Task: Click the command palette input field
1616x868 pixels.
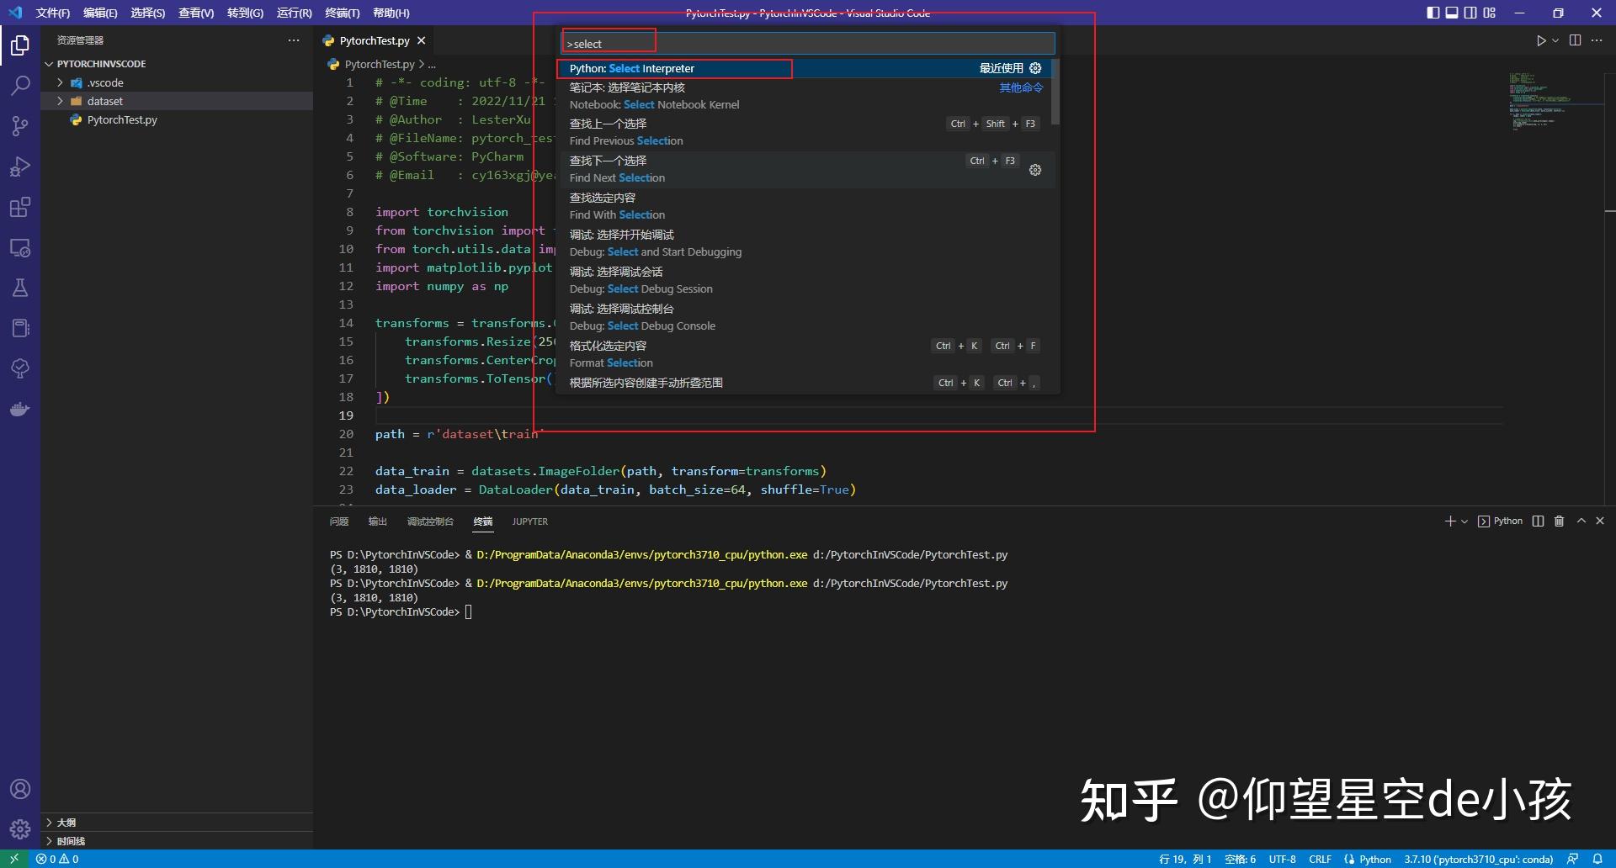Action: (x=808, y=42)
